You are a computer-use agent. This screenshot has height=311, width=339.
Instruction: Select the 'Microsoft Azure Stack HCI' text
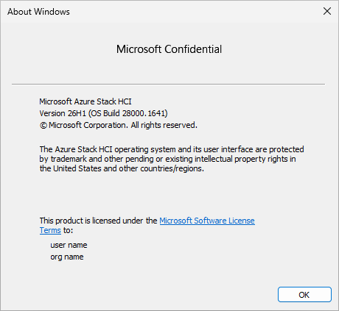click(85, 101)
